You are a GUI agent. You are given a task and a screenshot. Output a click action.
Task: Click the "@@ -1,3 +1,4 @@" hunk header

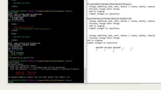pyautogui.click(x=15, y=50)
